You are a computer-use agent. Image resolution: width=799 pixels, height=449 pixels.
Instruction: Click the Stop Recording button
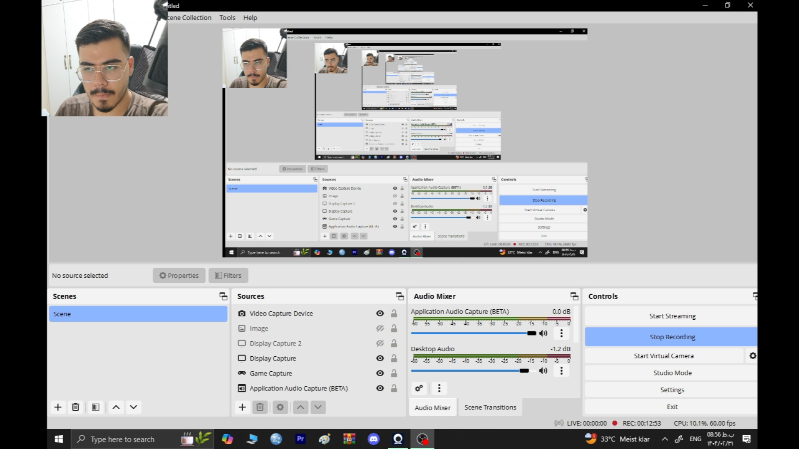tap(672, 337)
